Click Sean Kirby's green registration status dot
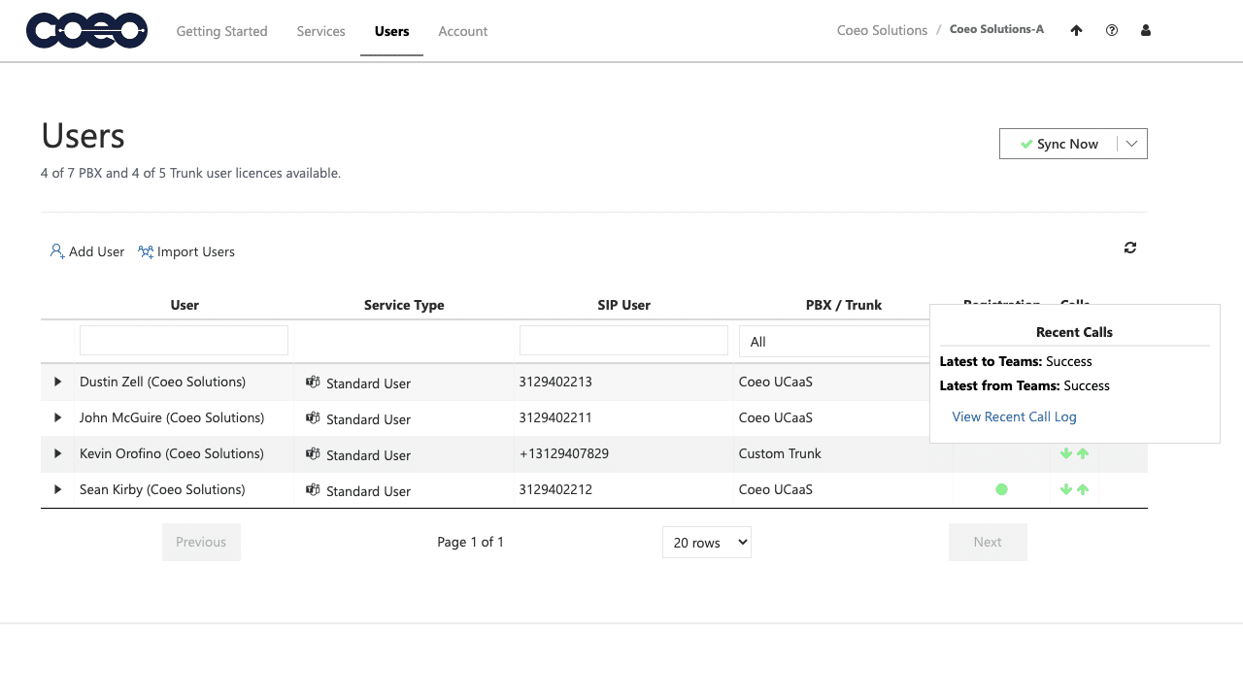This screenshot has width=1243, height=699. (1001, 489)
